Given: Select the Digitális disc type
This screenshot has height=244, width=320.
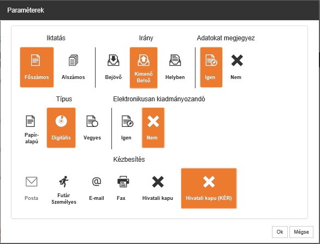Looking at the screenshot, I should click(61, 128).
